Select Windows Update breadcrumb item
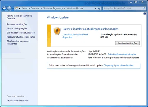Image resolution: width=148 pixels, height=107 pixels. (x=75, y=8)
